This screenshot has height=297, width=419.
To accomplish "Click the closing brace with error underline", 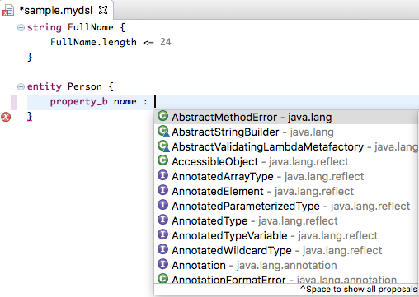I will pyautogui.click(x=30, y=117).
